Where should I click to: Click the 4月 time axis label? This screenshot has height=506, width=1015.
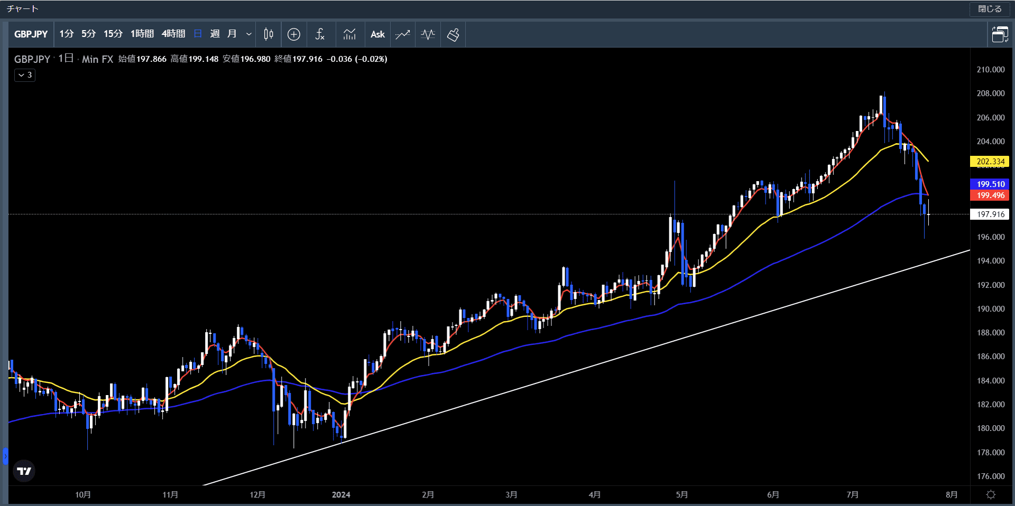(x=595, y=495)
